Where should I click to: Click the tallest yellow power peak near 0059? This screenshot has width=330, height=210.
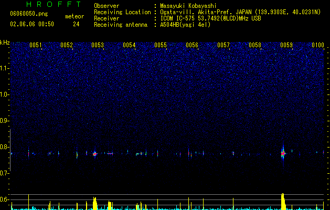283,202
